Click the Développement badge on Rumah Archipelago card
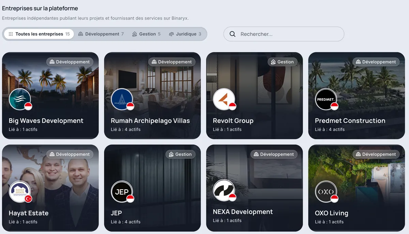 (x=172, y=62)
